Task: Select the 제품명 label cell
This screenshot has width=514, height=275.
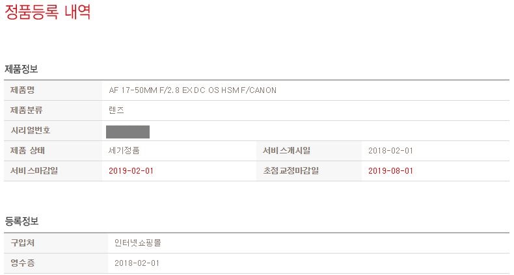Action: 53,90
